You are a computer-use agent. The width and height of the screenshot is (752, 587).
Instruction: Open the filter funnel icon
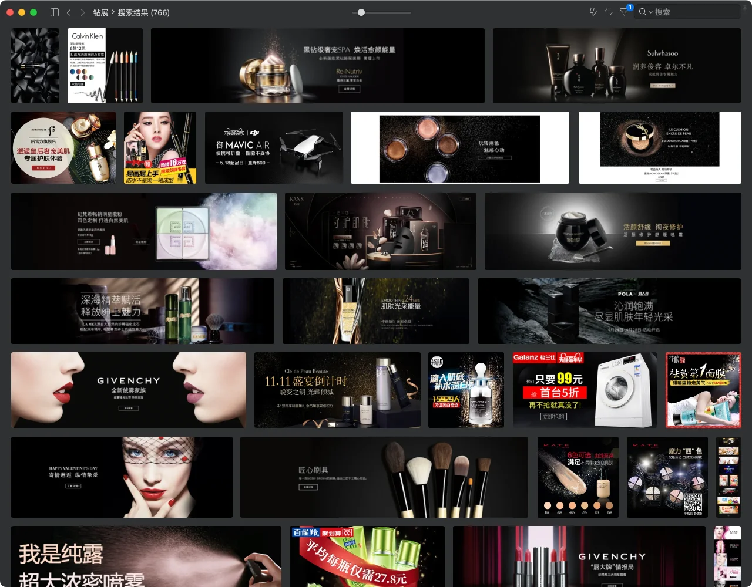coord(624,12)
